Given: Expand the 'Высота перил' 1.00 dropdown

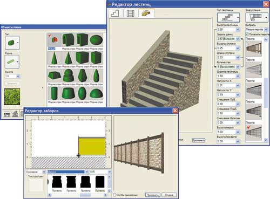Looking at the screenshot, I should point(238,132).
